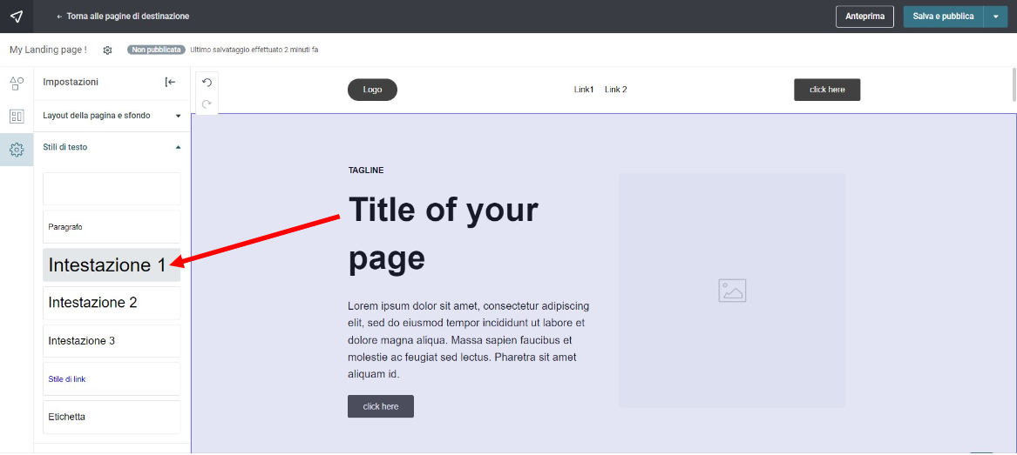Select the blank first text style box
1017x455 pixels.
pyautogui.click(x=112, y=189)
